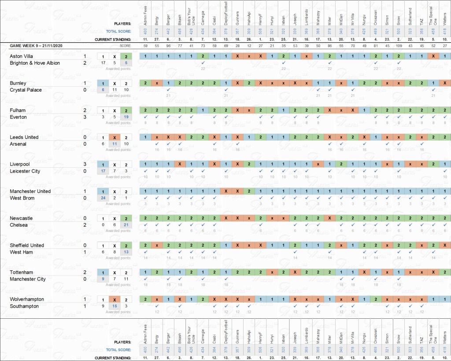Click HahoApi's checkmark for Wolverhampton vs Southampton

click(x=249, y=306)
